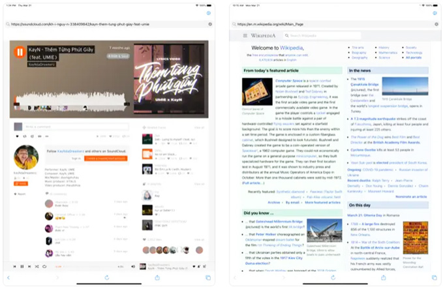This screenshot has height=291, width=443.
Task: Go back in left browser window
Action: pos(8,278)
